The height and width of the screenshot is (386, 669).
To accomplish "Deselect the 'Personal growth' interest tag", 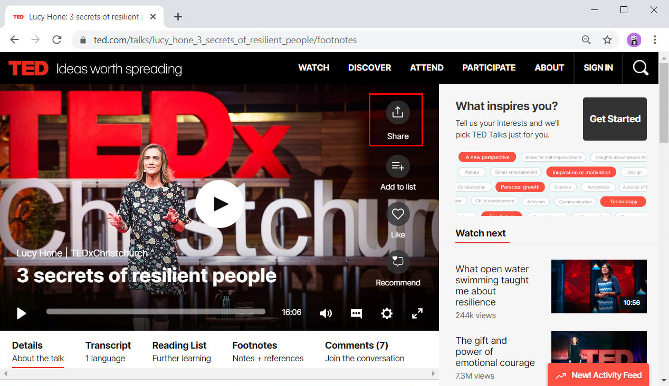I will click(x=520, y=187).
